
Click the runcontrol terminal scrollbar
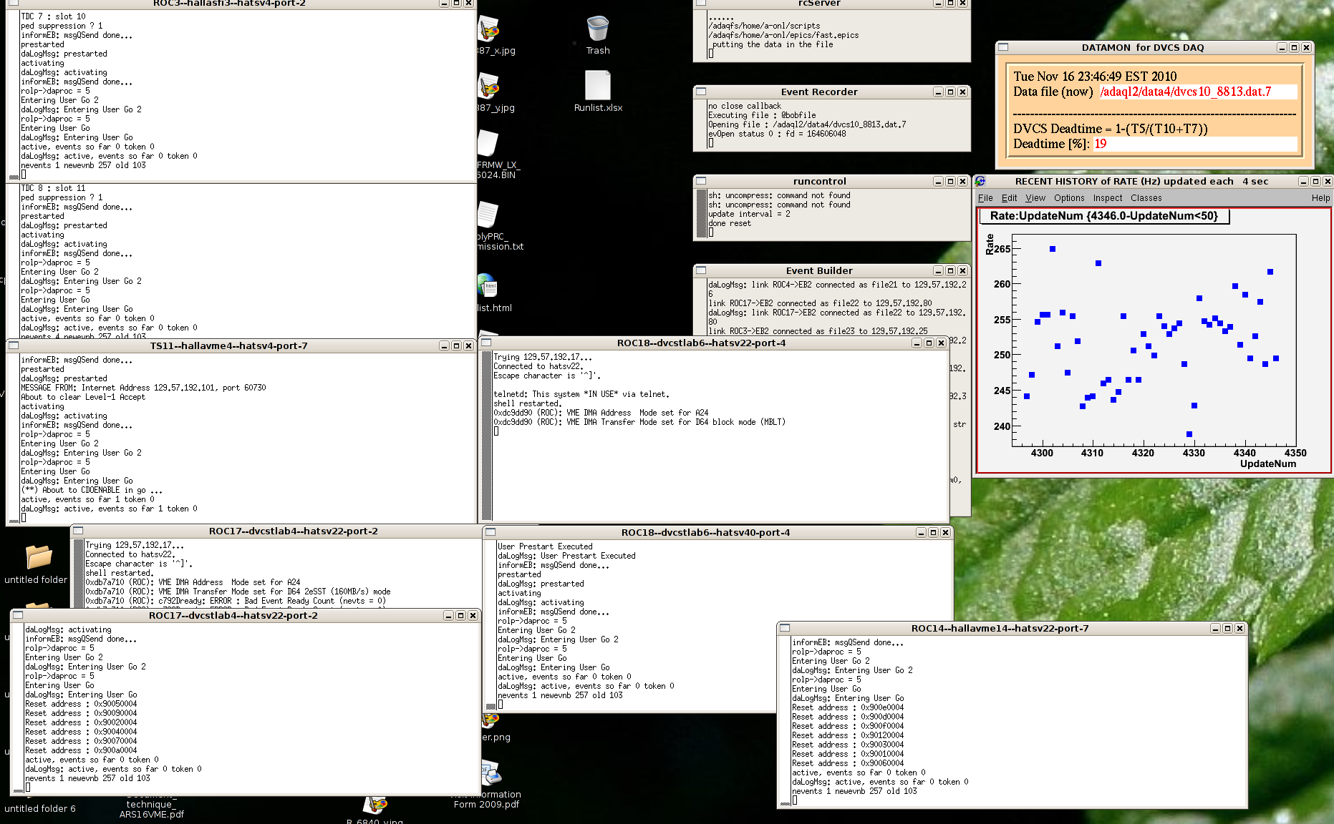[x=700, y=214]
